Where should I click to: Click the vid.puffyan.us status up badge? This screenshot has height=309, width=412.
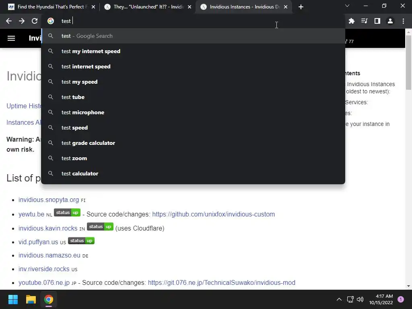tap(81, 241)
